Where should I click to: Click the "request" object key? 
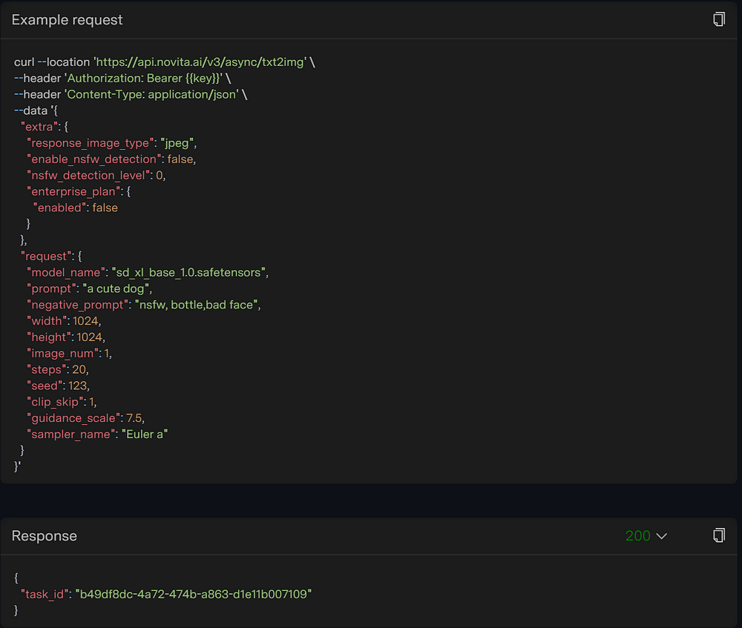(x=47, y=256)
